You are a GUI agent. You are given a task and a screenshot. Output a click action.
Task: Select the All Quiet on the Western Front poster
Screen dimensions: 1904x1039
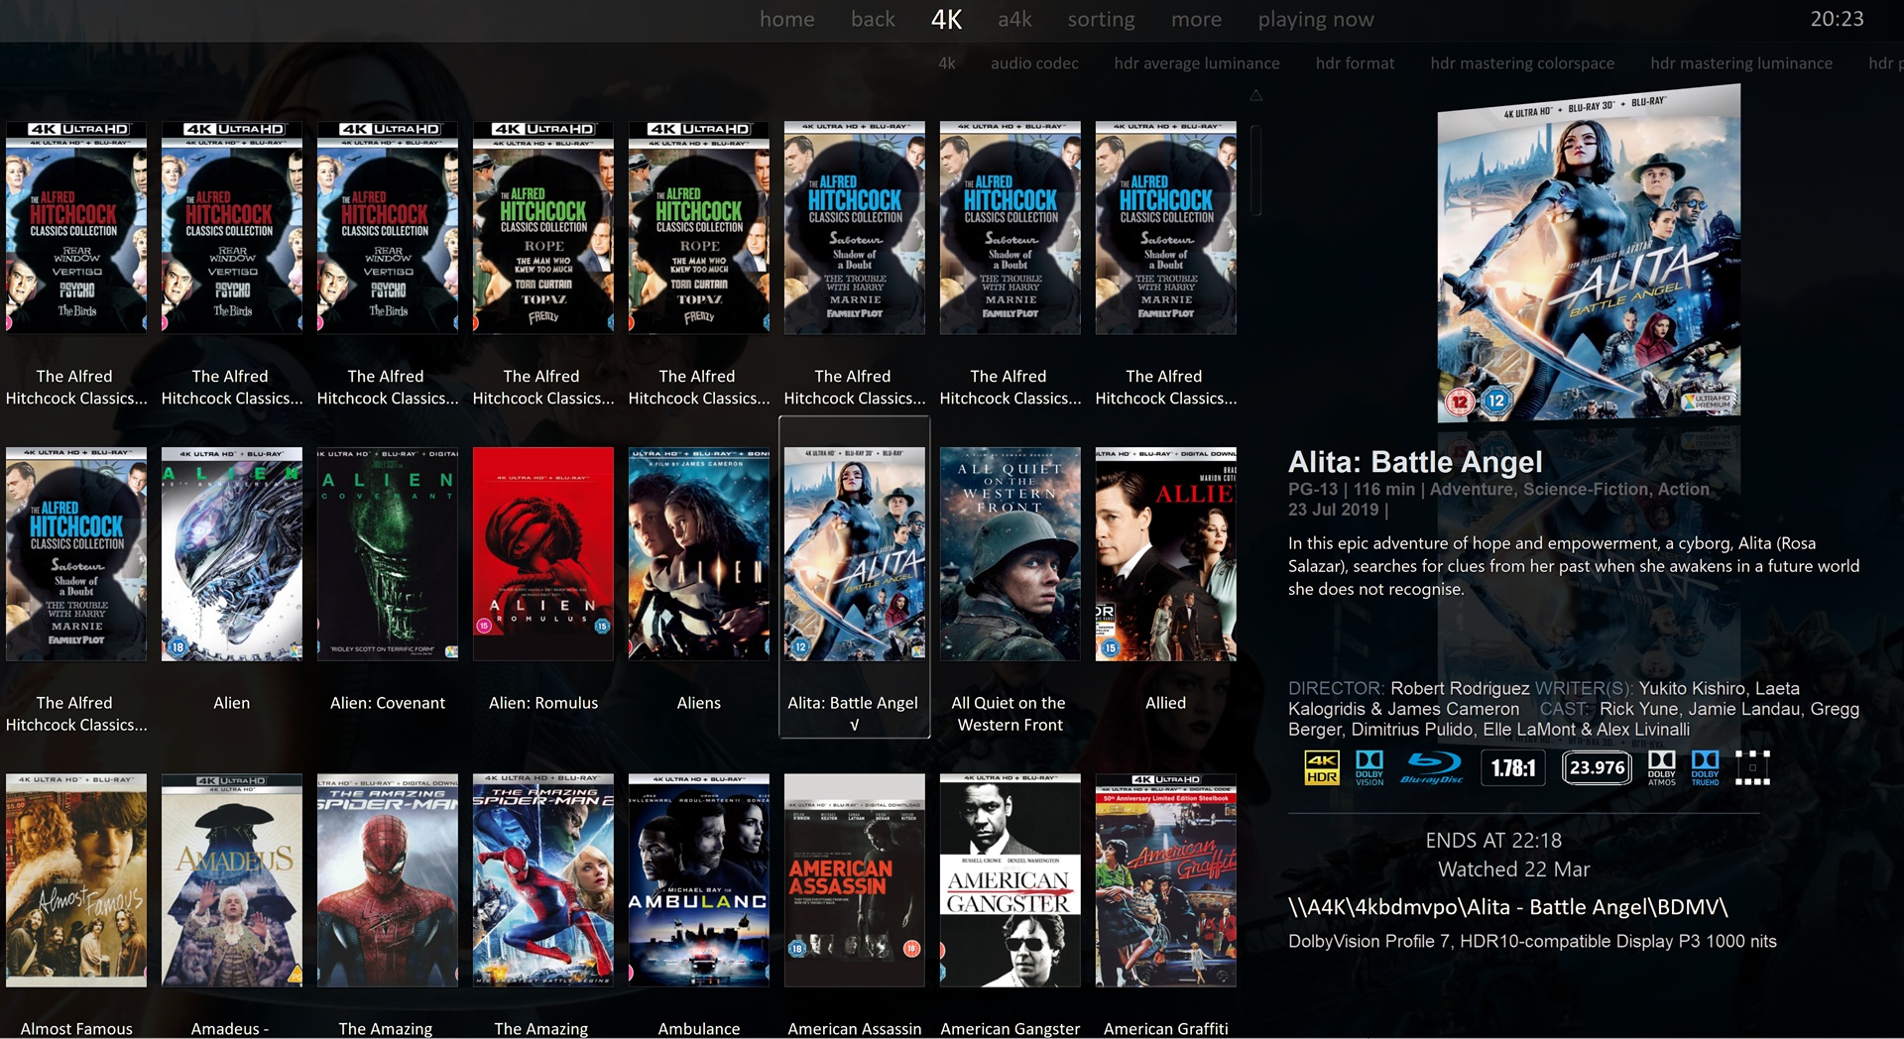coord(1011,554)
